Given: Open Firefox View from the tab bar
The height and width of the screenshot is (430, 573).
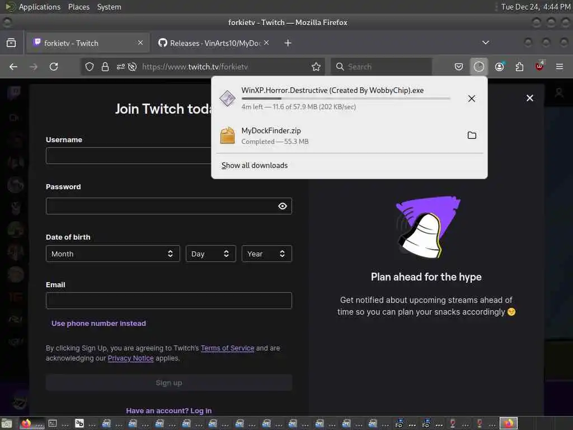Looking at the screenshot, I should click(11, 43).
